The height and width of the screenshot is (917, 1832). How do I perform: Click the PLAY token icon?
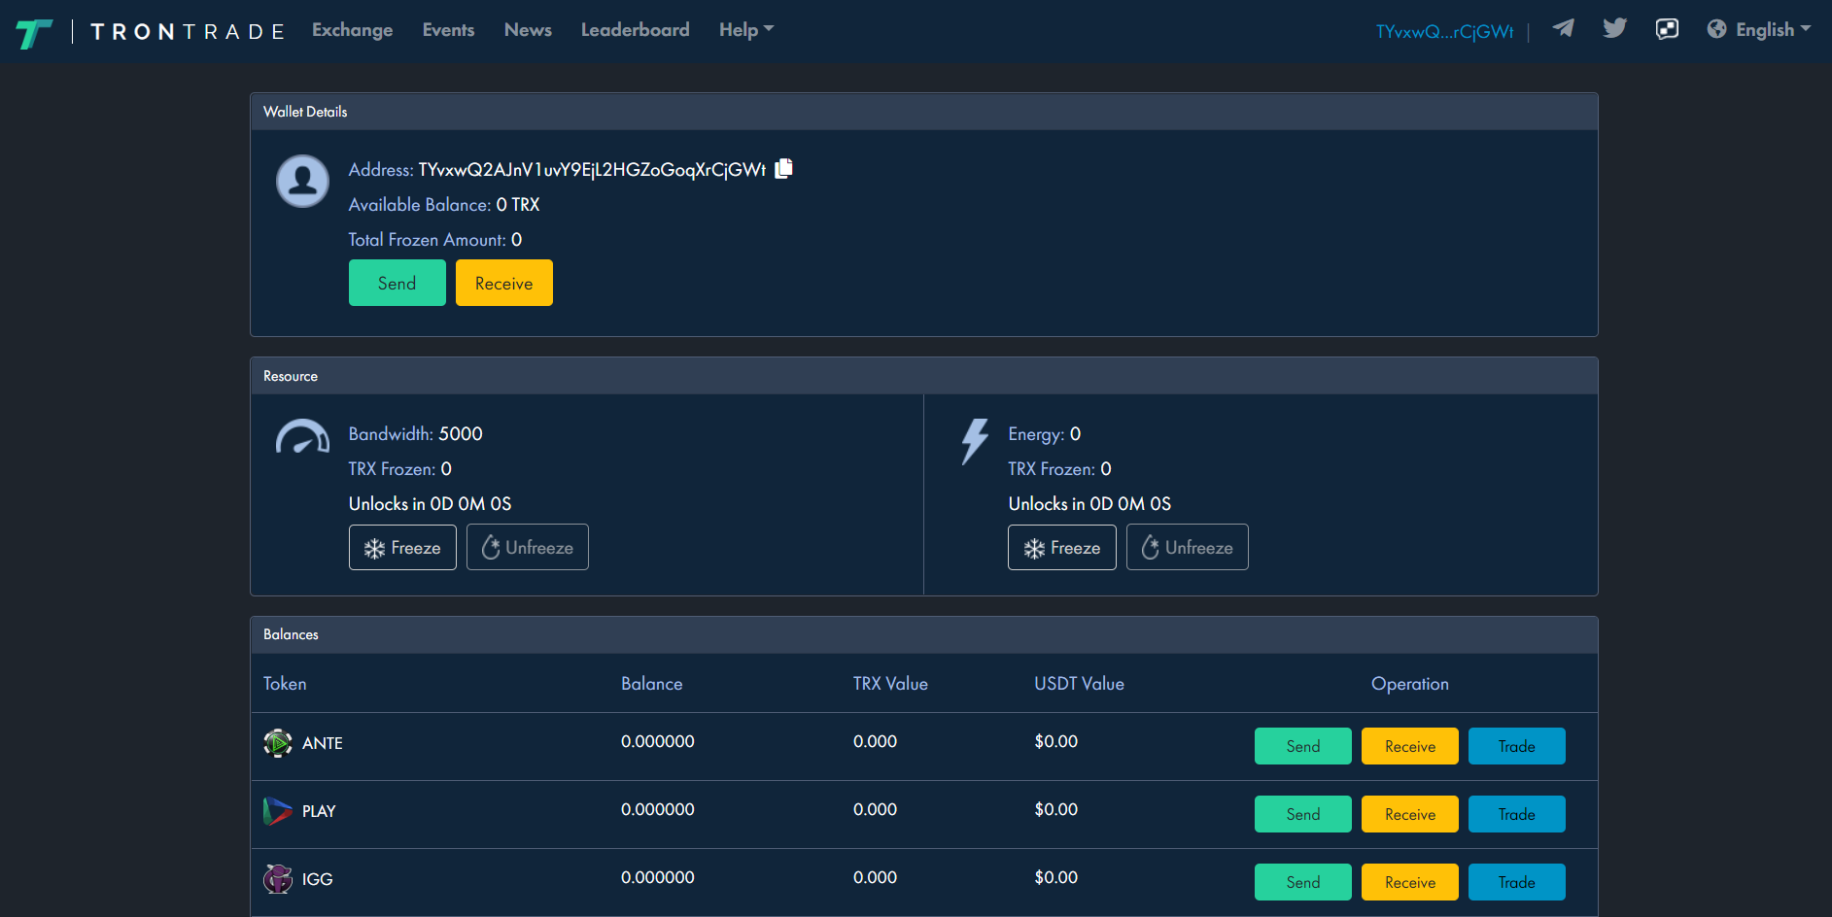[x=278, y=811]
